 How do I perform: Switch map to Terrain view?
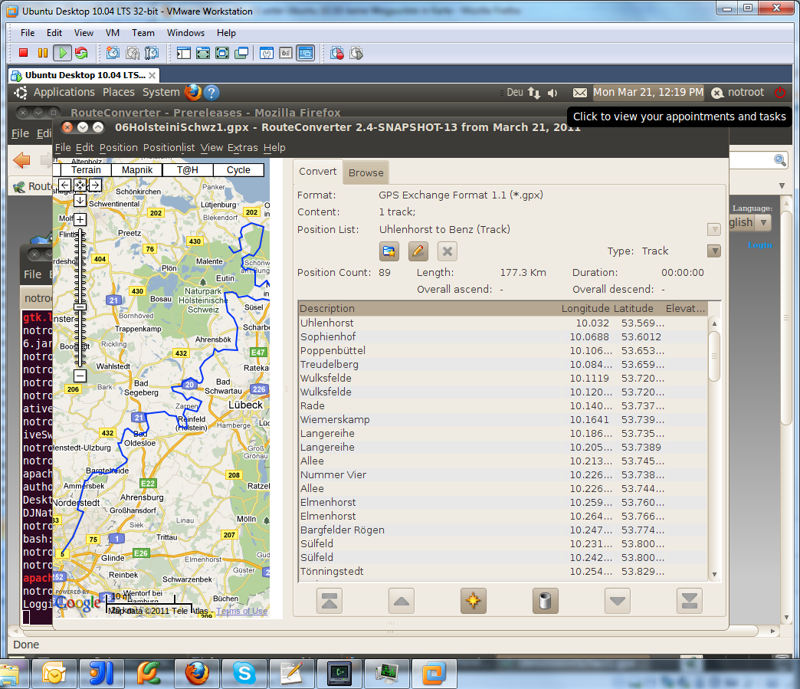[86, 170]
